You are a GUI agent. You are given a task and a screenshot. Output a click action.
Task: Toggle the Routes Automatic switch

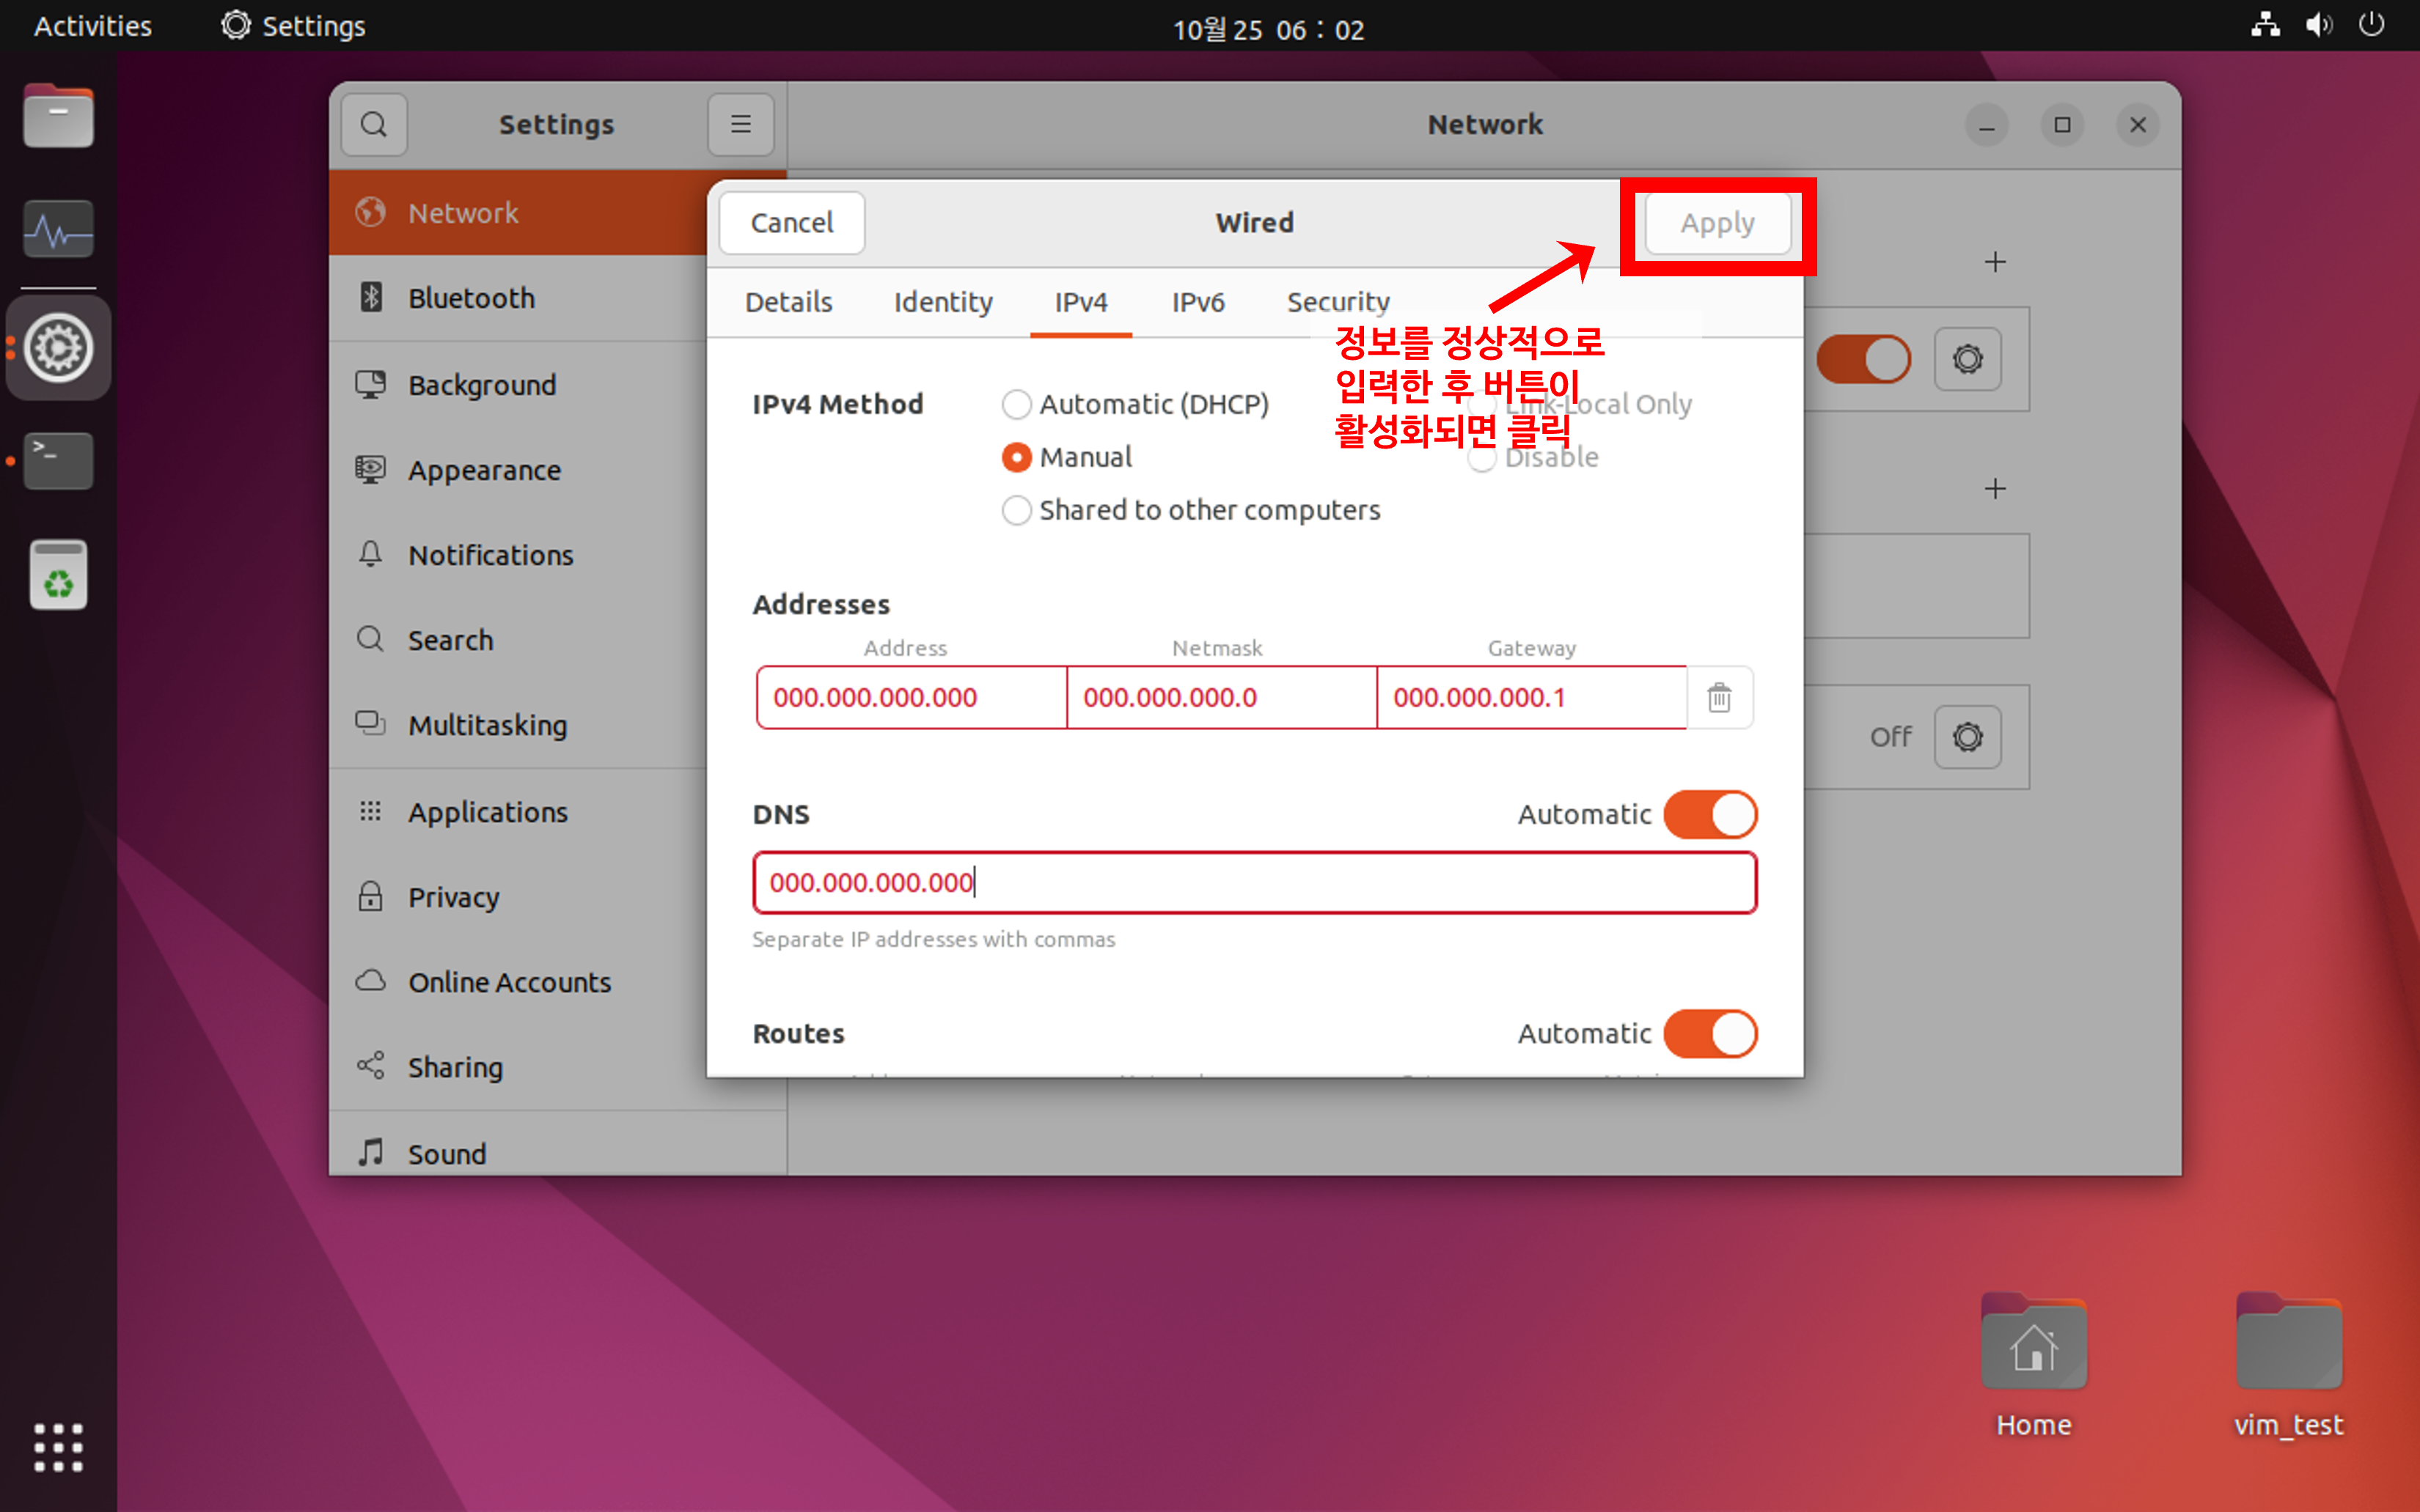pyautogui.click(x=1709, y=1033)
